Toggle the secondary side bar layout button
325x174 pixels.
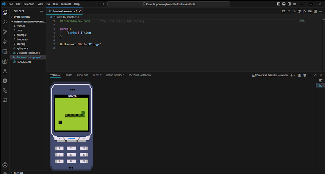[x=289, y=4]
